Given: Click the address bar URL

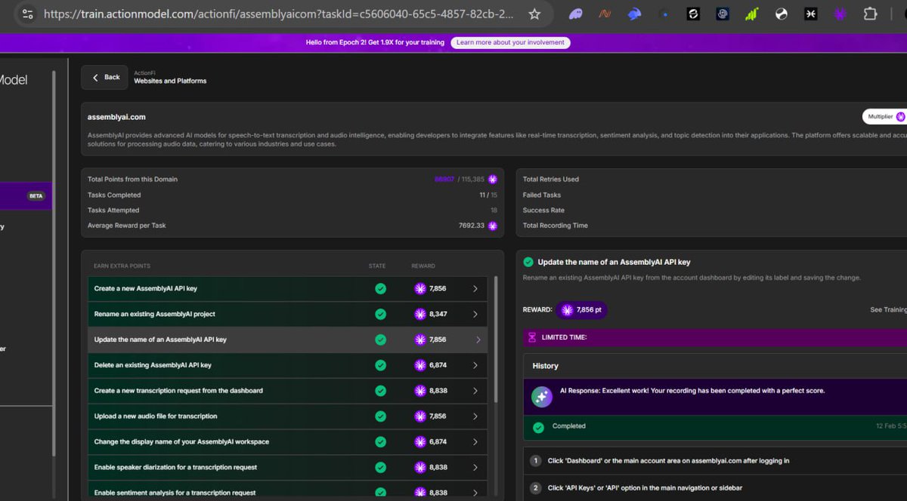Looking at the screenshot, I should [279, 14].
